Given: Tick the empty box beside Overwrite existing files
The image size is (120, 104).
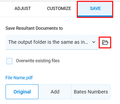Looking at the screenshot, I should [9, 61].
